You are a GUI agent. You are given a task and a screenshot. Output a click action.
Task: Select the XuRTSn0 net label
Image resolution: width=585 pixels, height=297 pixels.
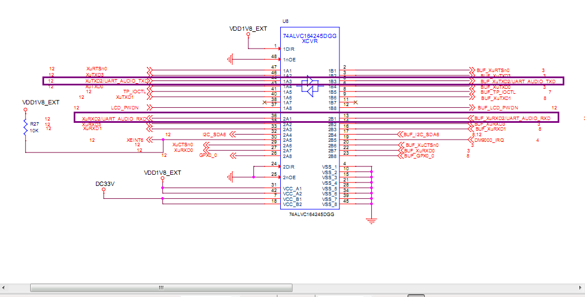coord(96,69)
